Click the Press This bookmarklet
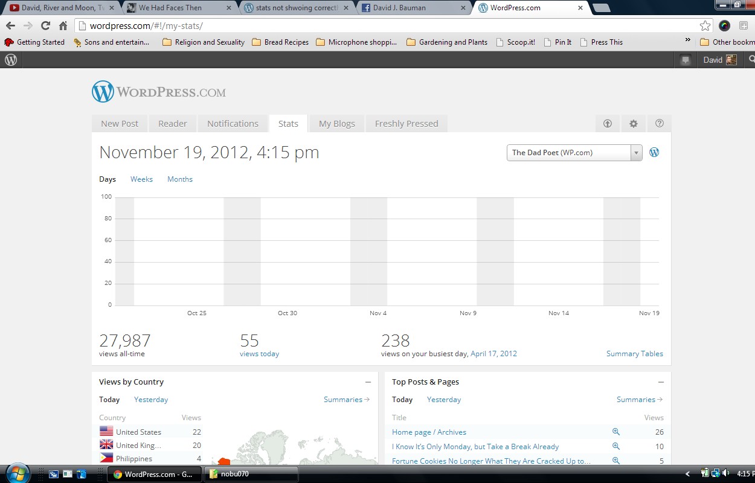Viewport: 755px width, 483px height. click(x=601, y=42)
